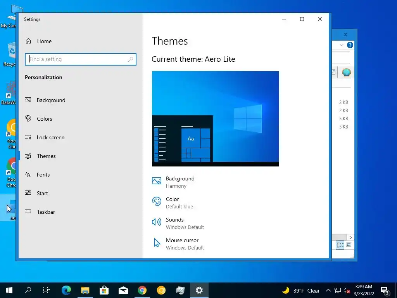This screenshot has height=298, width=397.
Task: Click the Fonts icon in sidebar
Action: point(28,174)
